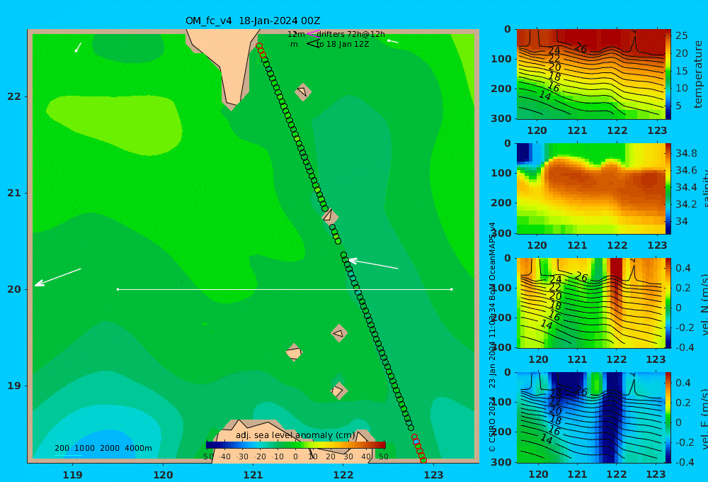Click longitude label 123 under main map
Screen dimensions: 708x482
pos(434,475)
